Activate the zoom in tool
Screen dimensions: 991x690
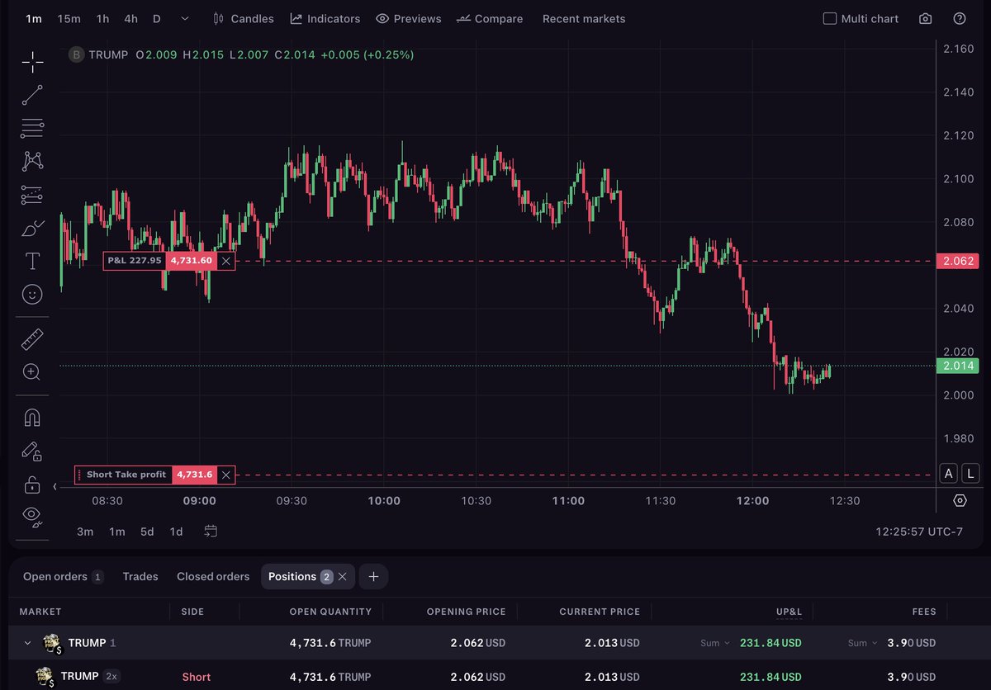click(32, 372)
